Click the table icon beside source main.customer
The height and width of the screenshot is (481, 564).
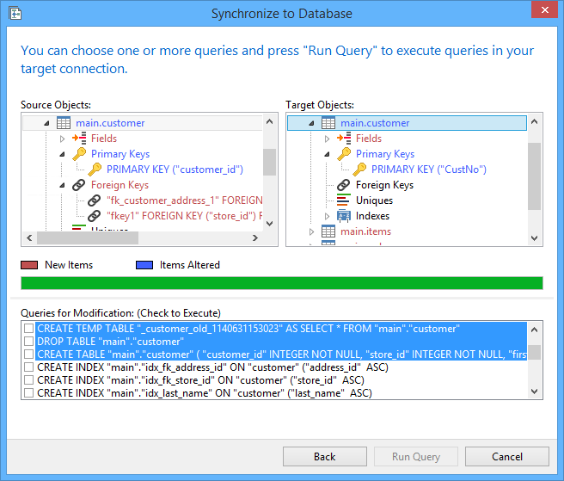[x=64, y=123]
